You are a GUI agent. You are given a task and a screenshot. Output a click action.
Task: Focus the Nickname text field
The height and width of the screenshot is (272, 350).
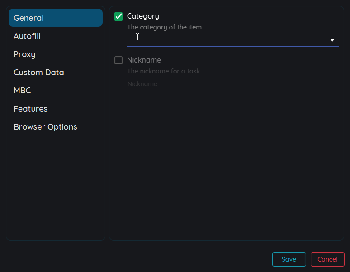point(233,84)
